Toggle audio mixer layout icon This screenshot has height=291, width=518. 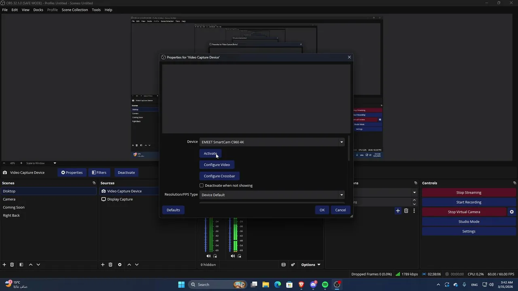(283, 265)
